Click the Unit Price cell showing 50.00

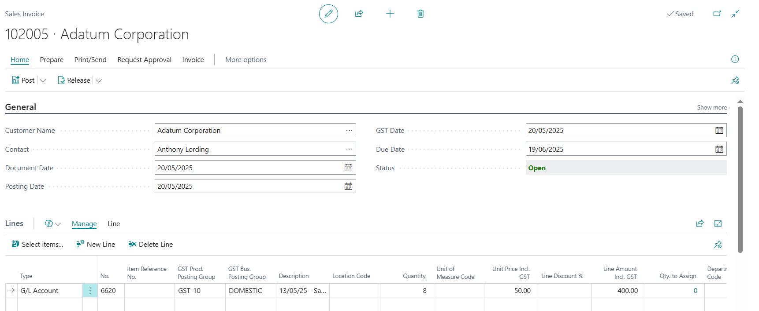[x=511, y=291]
